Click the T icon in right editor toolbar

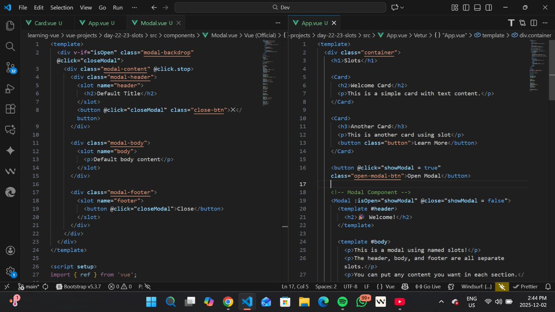click(x=511, y=23)
